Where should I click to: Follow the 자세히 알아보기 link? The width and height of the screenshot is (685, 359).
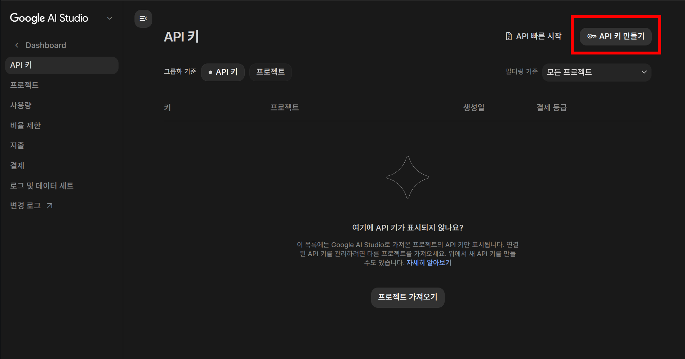[x=429, y=263]
